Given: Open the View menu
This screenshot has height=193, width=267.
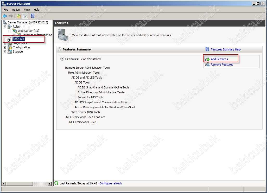Looking at the screenshot, I should [27, 10].
